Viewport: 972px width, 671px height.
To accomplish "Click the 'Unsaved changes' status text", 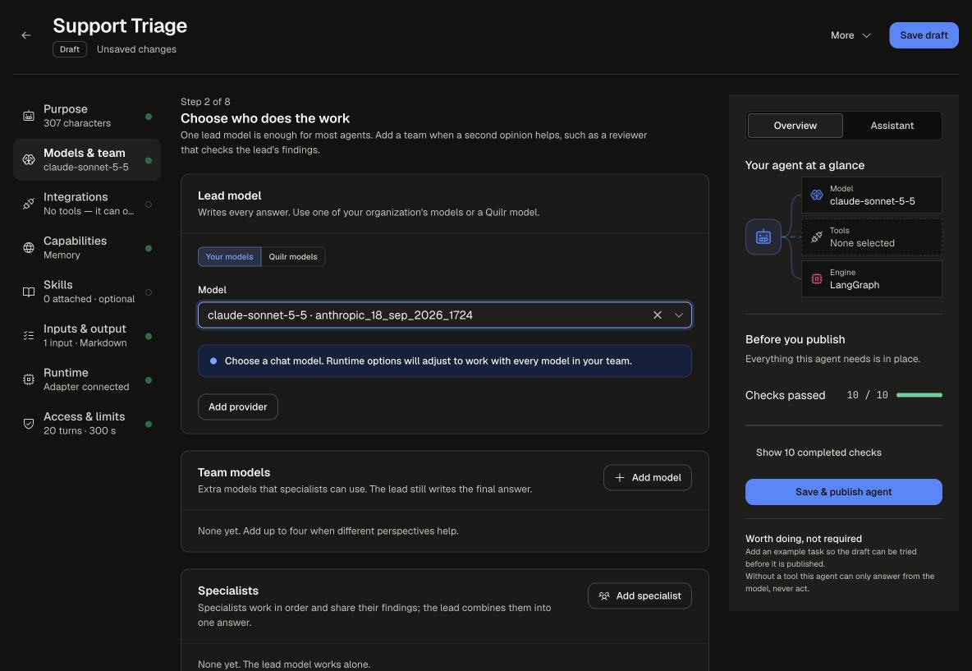I will pyautogui.click(x=136, y=49).
